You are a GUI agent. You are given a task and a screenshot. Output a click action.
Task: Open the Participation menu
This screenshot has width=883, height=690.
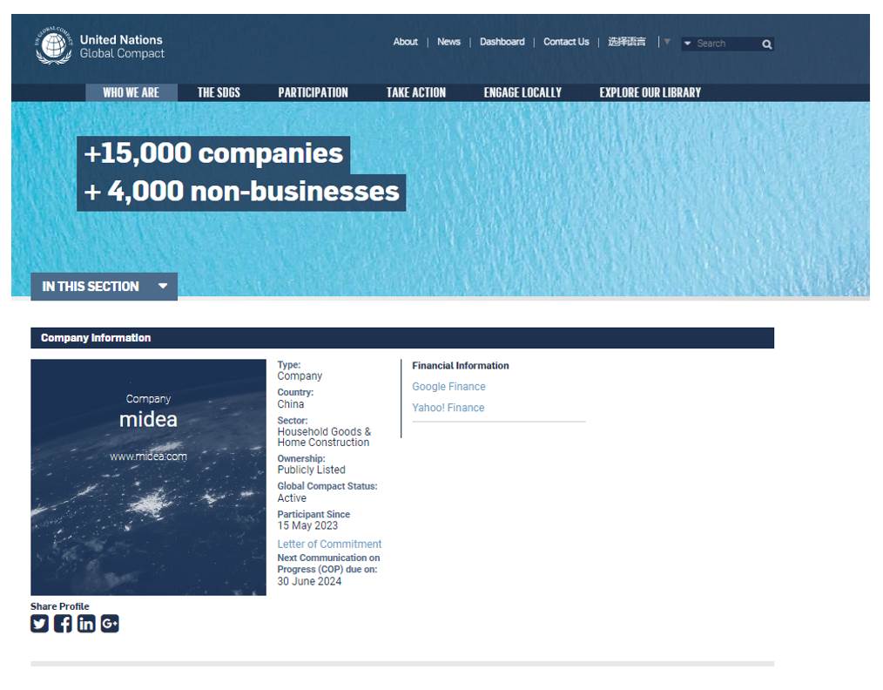(x=313, y=93)
